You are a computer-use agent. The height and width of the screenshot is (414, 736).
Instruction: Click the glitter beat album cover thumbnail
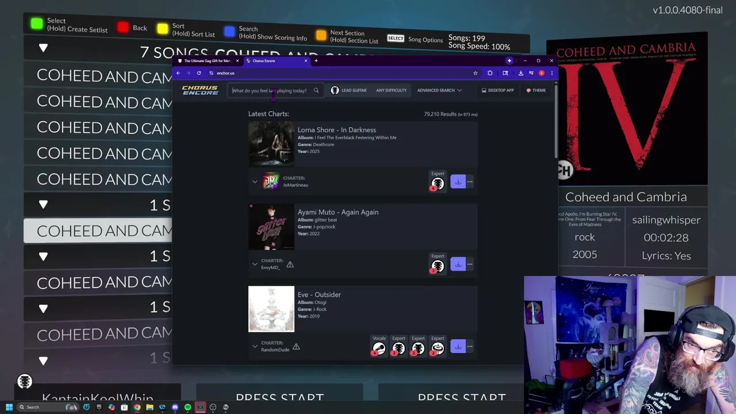[x=271, y=227]
